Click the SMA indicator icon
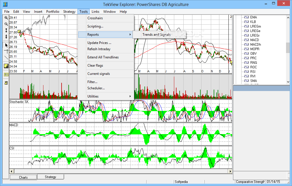Screen dimensions: 292x186 [x=246, y=81]
